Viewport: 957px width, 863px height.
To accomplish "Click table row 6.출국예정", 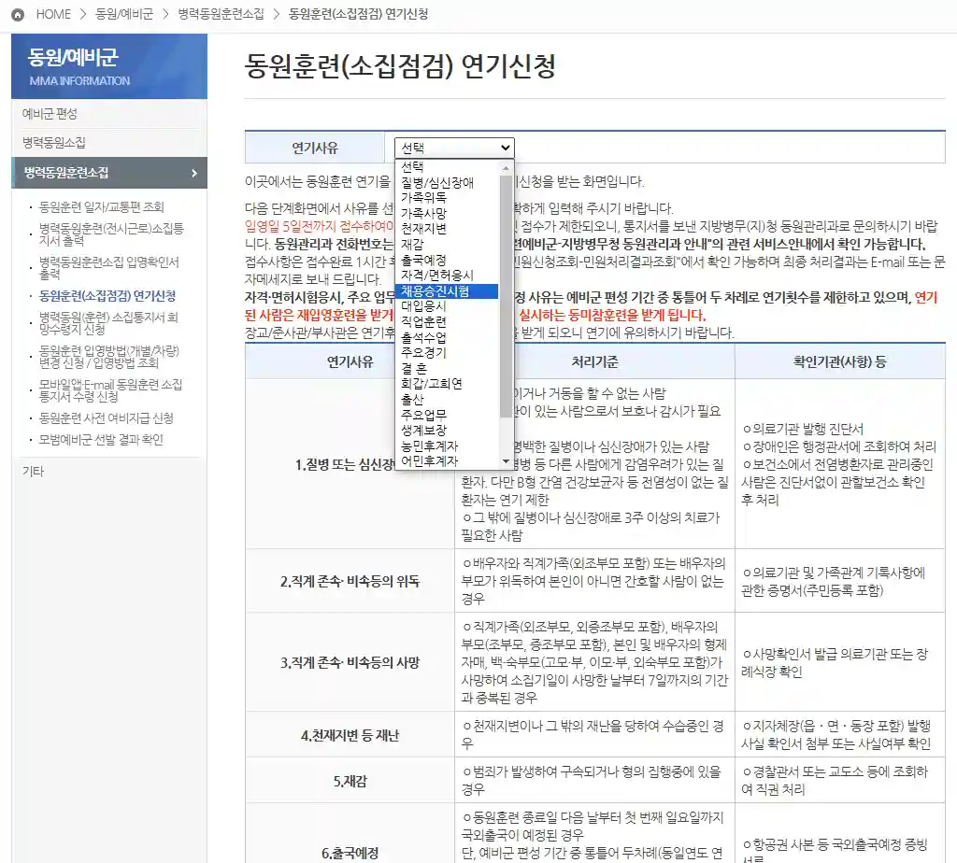I will pos(595,833).
